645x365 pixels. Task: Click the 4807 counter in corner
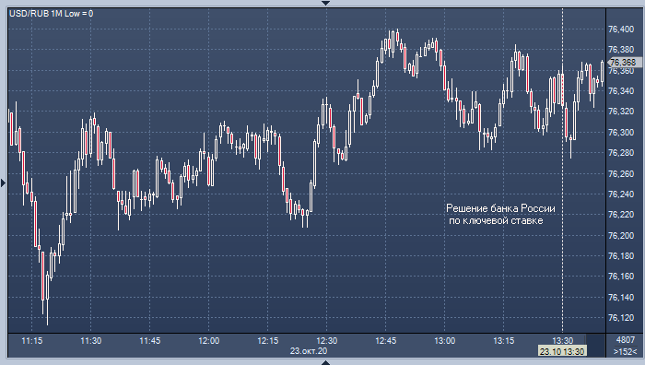point(626,340)
